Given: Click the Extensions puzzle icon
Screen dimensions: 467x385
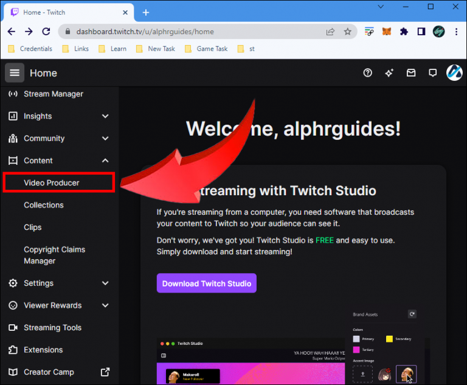Looking at the screenshot, I should [x=13, y=350].
